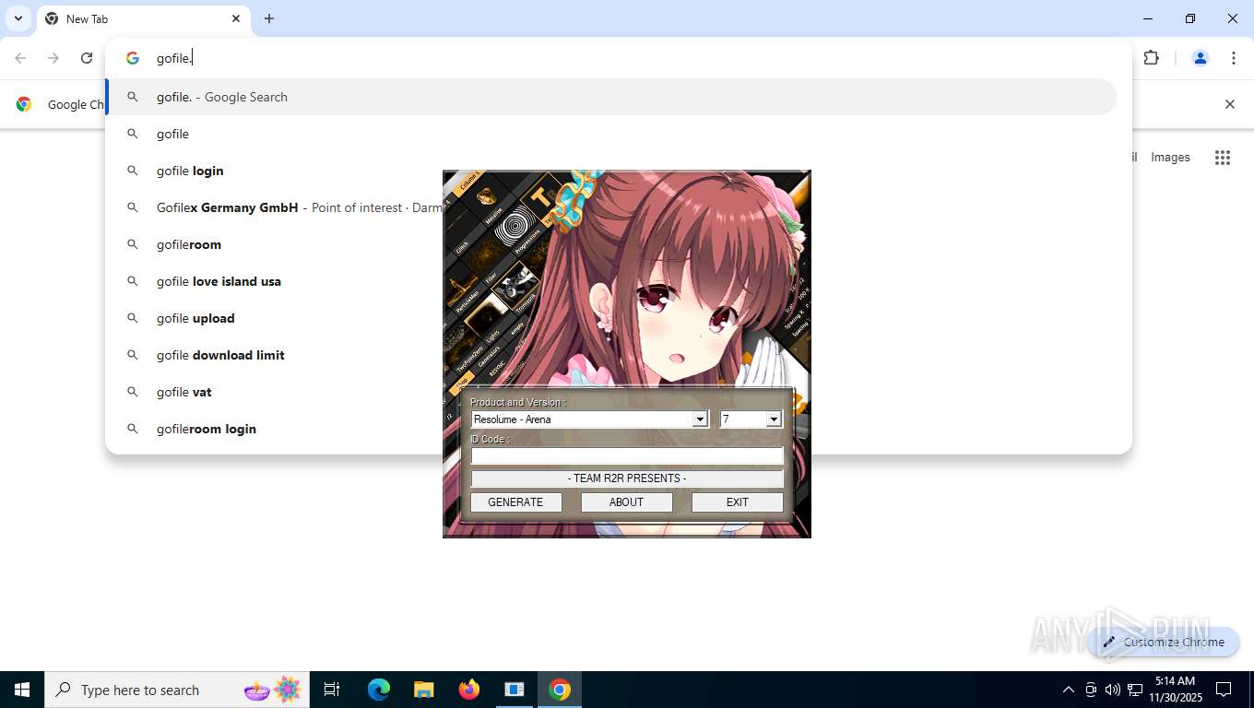
Task: Open the Chrome profile avatar
Action: click(x=1201, y=58)
